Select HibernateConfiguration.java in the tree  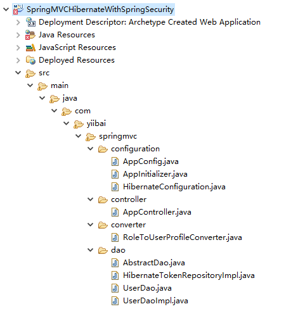[x=174, y=187]
